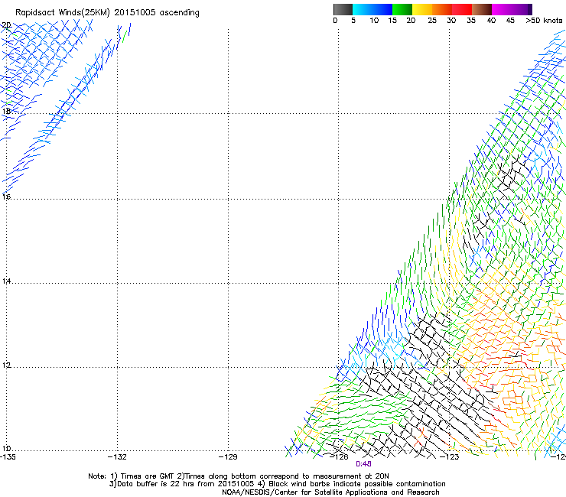Select the orange 25–30 knots legend segment
The width and height of the screenshot is (566, 497).
[442, 9]
